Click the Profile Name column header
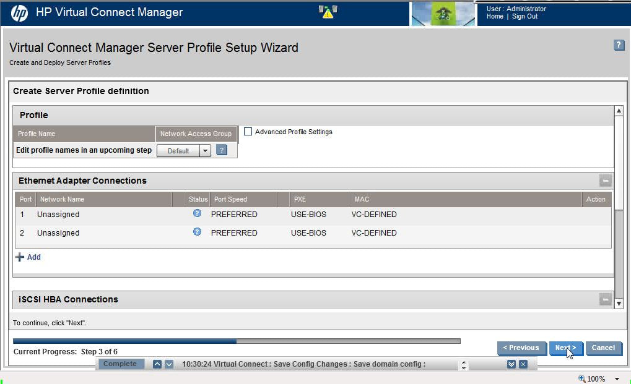Screen dimensions: 631x384 pyautogui.click(x=84, y=134)
